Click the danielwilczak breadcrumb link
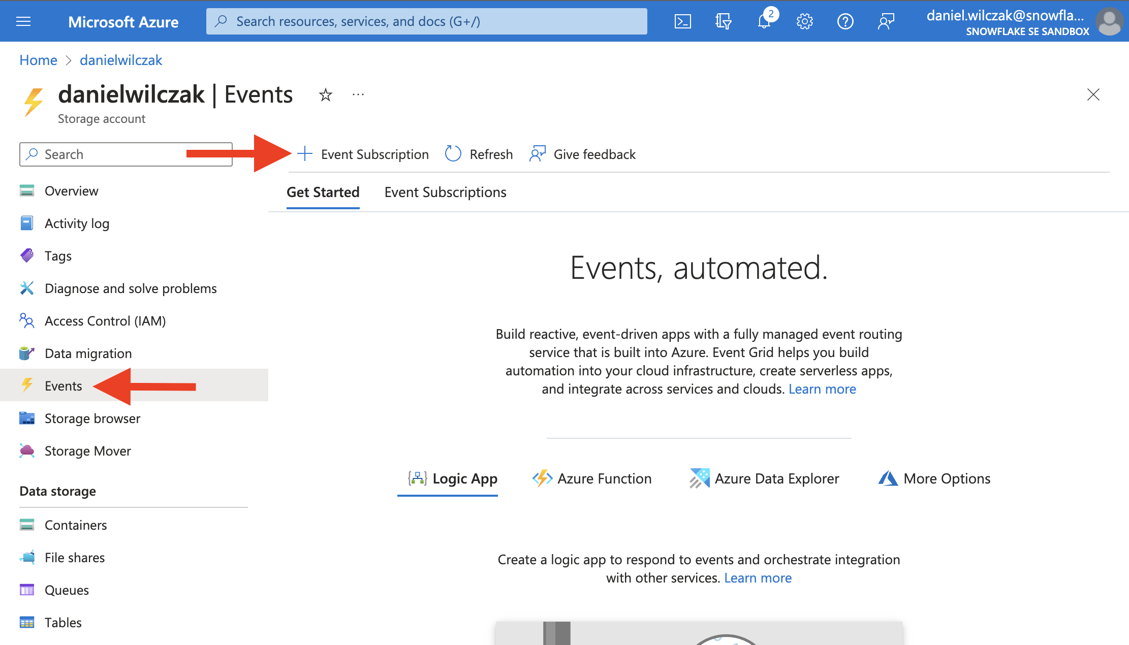This screenshot has width=1129, height=645. pos(121,60)
